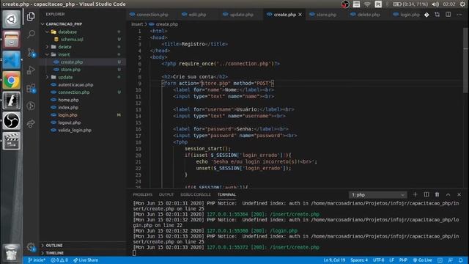Click Spaces: 4 indentation setting
Image resolution: width=469 pixels, height=264 pixels.
pos(359,260)
